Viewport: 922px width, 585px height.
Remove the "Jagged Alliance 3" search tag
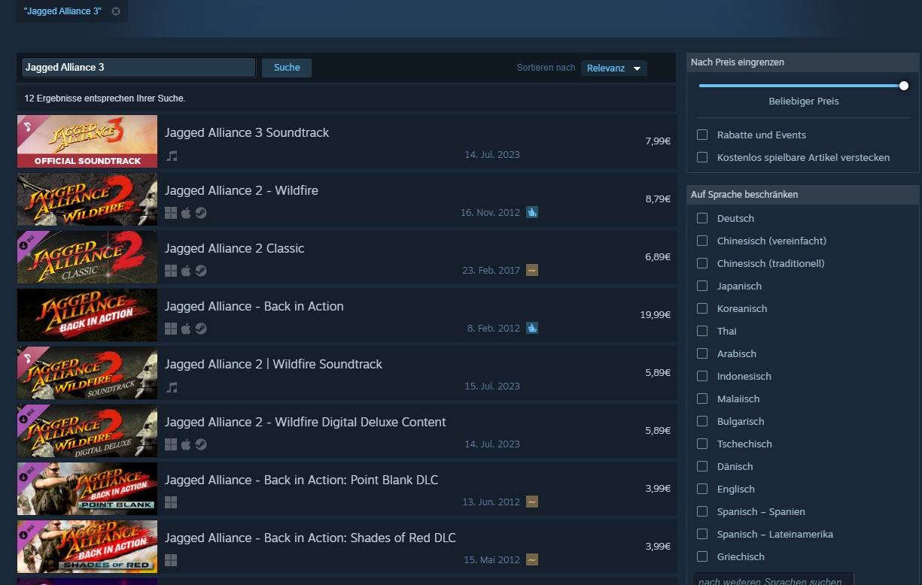coord(116,11)
